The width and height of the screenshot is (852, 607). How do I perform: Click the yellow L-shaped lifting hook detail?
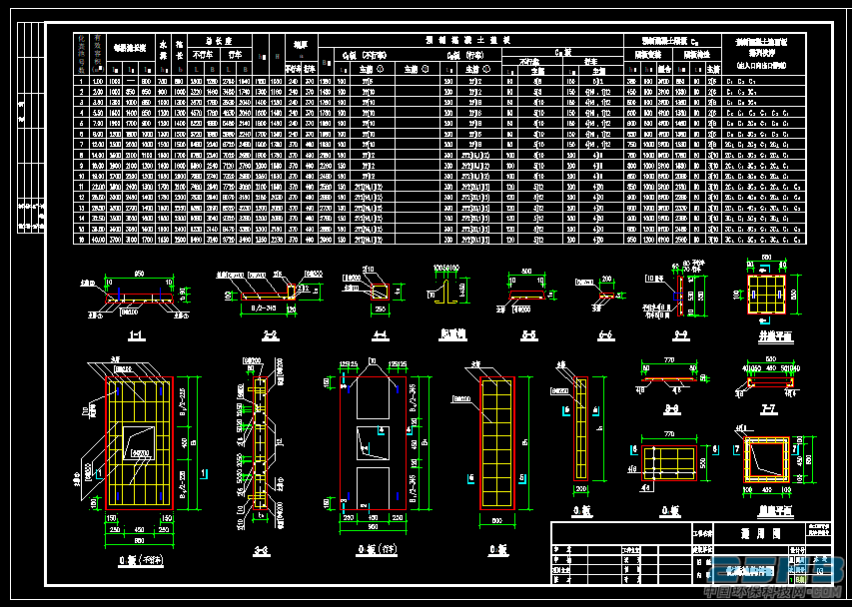coord(447,291)
